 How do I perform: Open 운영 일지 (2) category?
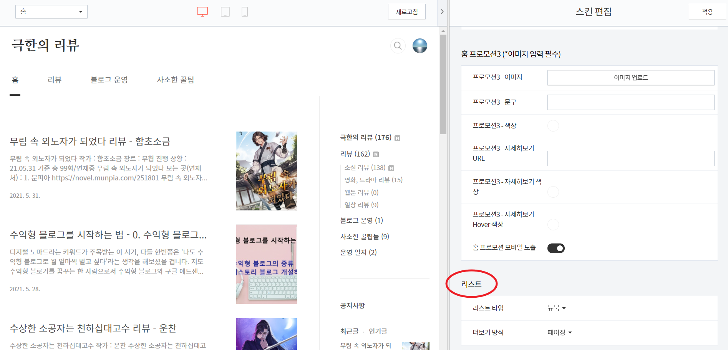(358, 252)
